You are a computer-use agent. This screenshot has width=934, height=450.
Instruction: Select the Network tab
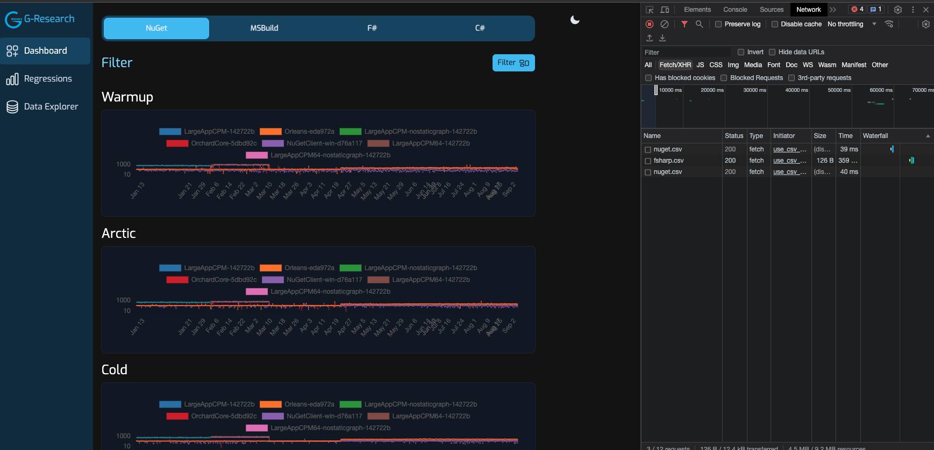click(x=808, y=10)
